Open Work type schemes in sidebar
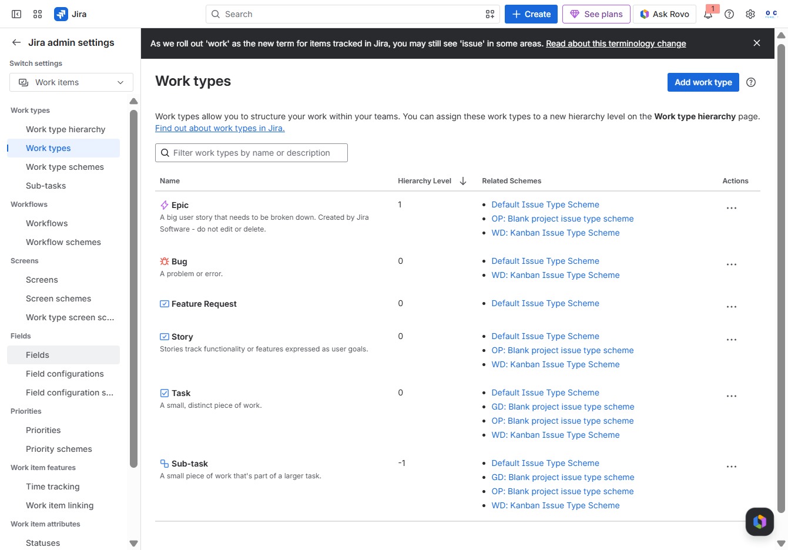The image size is (788, 550). click(65, 167)
